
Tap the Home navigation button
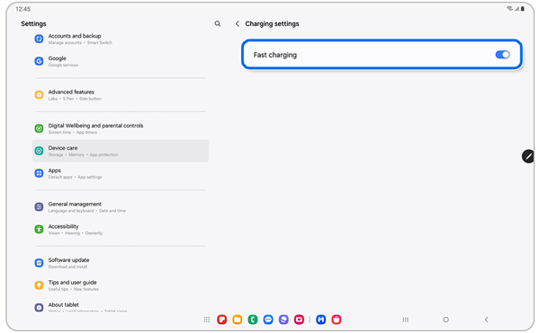tap(446, 320)
